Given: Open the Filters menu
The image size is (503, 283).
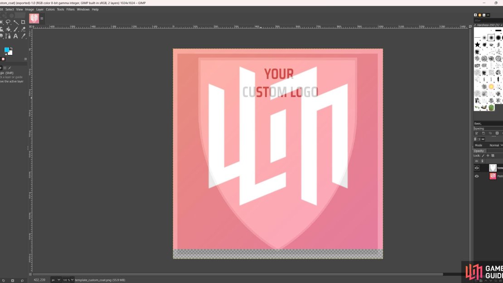Looking at the screenshot, I should 70,10.
